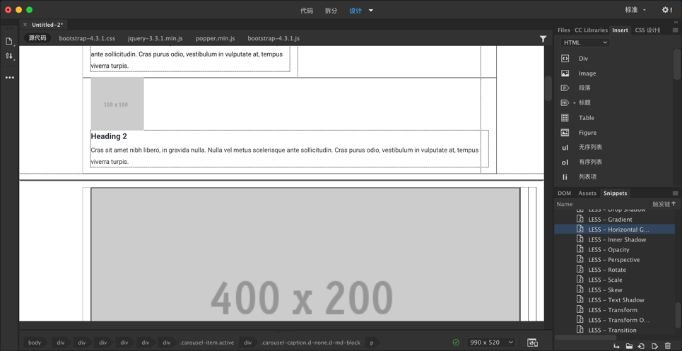
Task: Click the green no-errors status icon
Action: pyautogui.click(x=456, y=343)
